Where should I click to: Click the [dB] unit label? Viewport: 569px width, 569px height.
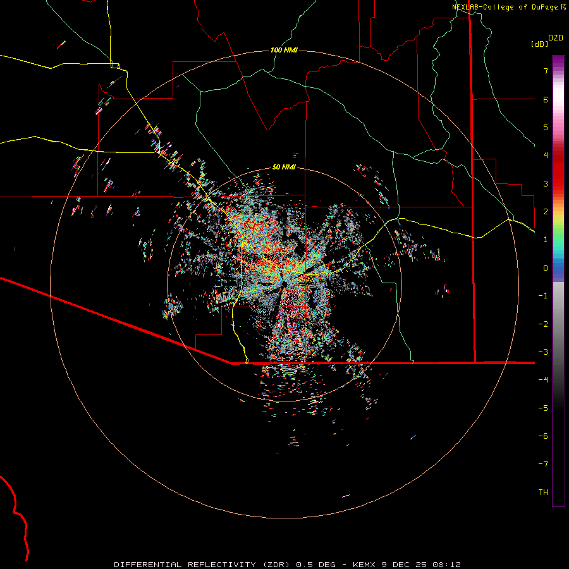(x=540, y=44)
